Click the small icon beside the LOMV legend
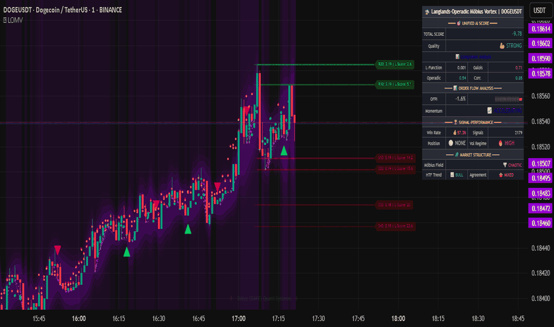Screen dimensions: 554x327 click(x=5, y=20)
